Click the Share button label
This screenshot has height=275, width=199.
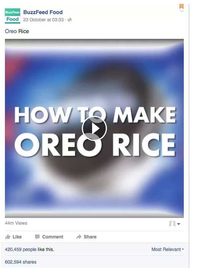90,237
